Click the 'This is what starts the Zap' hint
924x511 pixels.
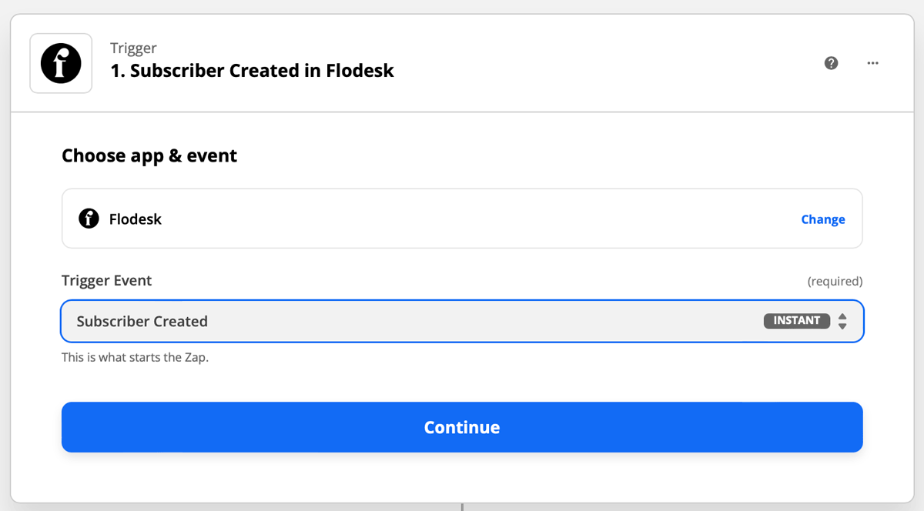(135, 358)
